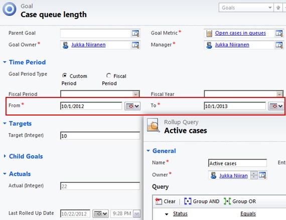The image size is (286, 220).
Task: Open the Parent Goal lookup icon
Action: 135,34
